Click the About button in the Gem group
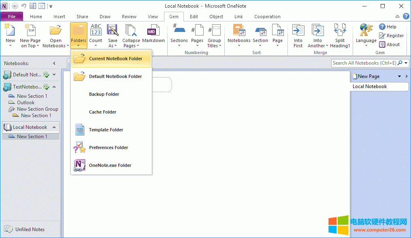This screenshot has width=411, height=238. (x=390, y=44)
